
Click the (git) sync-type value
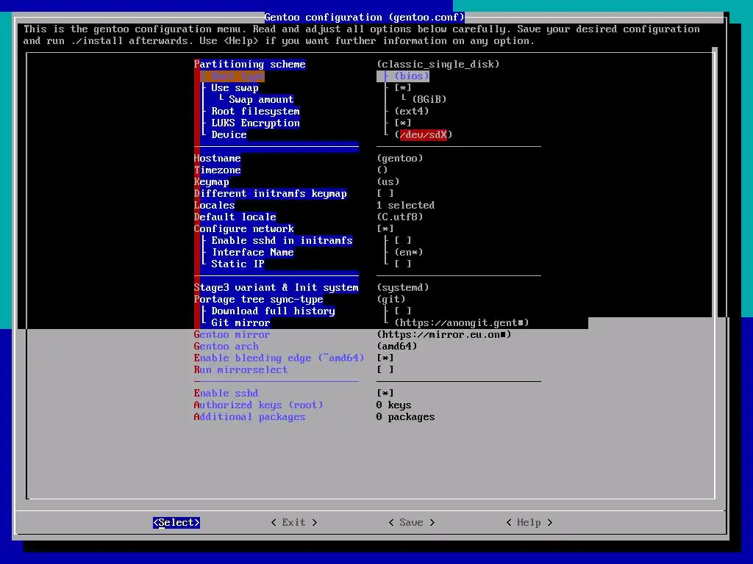(391, 300)
